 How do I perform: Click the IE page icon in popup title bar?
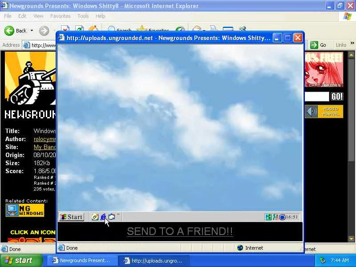[x=61, y=37]
